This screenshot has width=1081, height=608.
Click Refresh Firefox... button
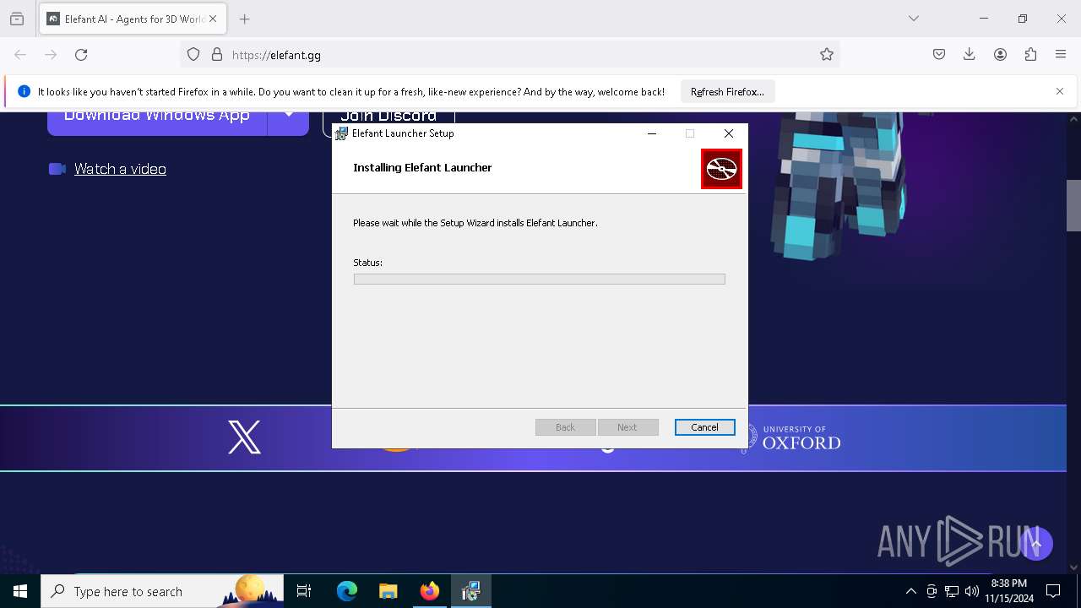click(727, 92)
